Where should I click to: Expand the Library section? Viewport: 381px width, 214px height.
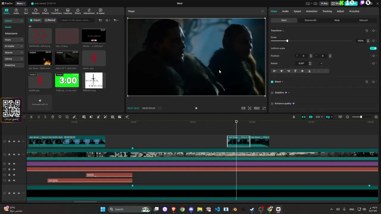(14, 59)
